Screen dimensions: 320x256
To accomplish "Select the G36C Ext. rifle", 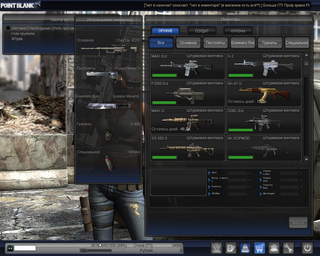I will click(x=264, y=121).
